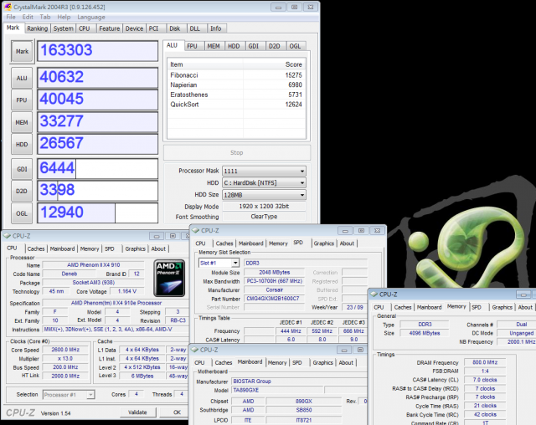
Task: Open Graphics tab in CPU-Z processor window
Action: click(136, 248)
